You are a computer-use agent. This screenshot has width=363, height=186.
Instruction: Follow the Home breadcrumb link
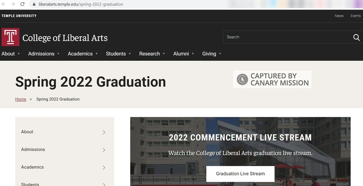click(20, 99)
